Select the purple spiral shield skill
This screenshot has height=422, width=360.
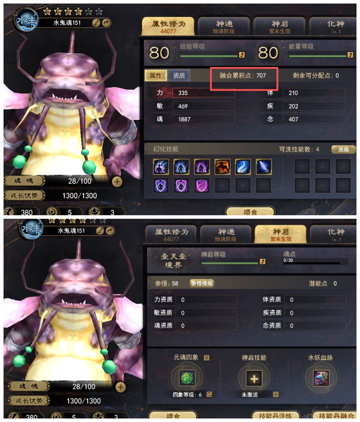[x=202, y=186]
